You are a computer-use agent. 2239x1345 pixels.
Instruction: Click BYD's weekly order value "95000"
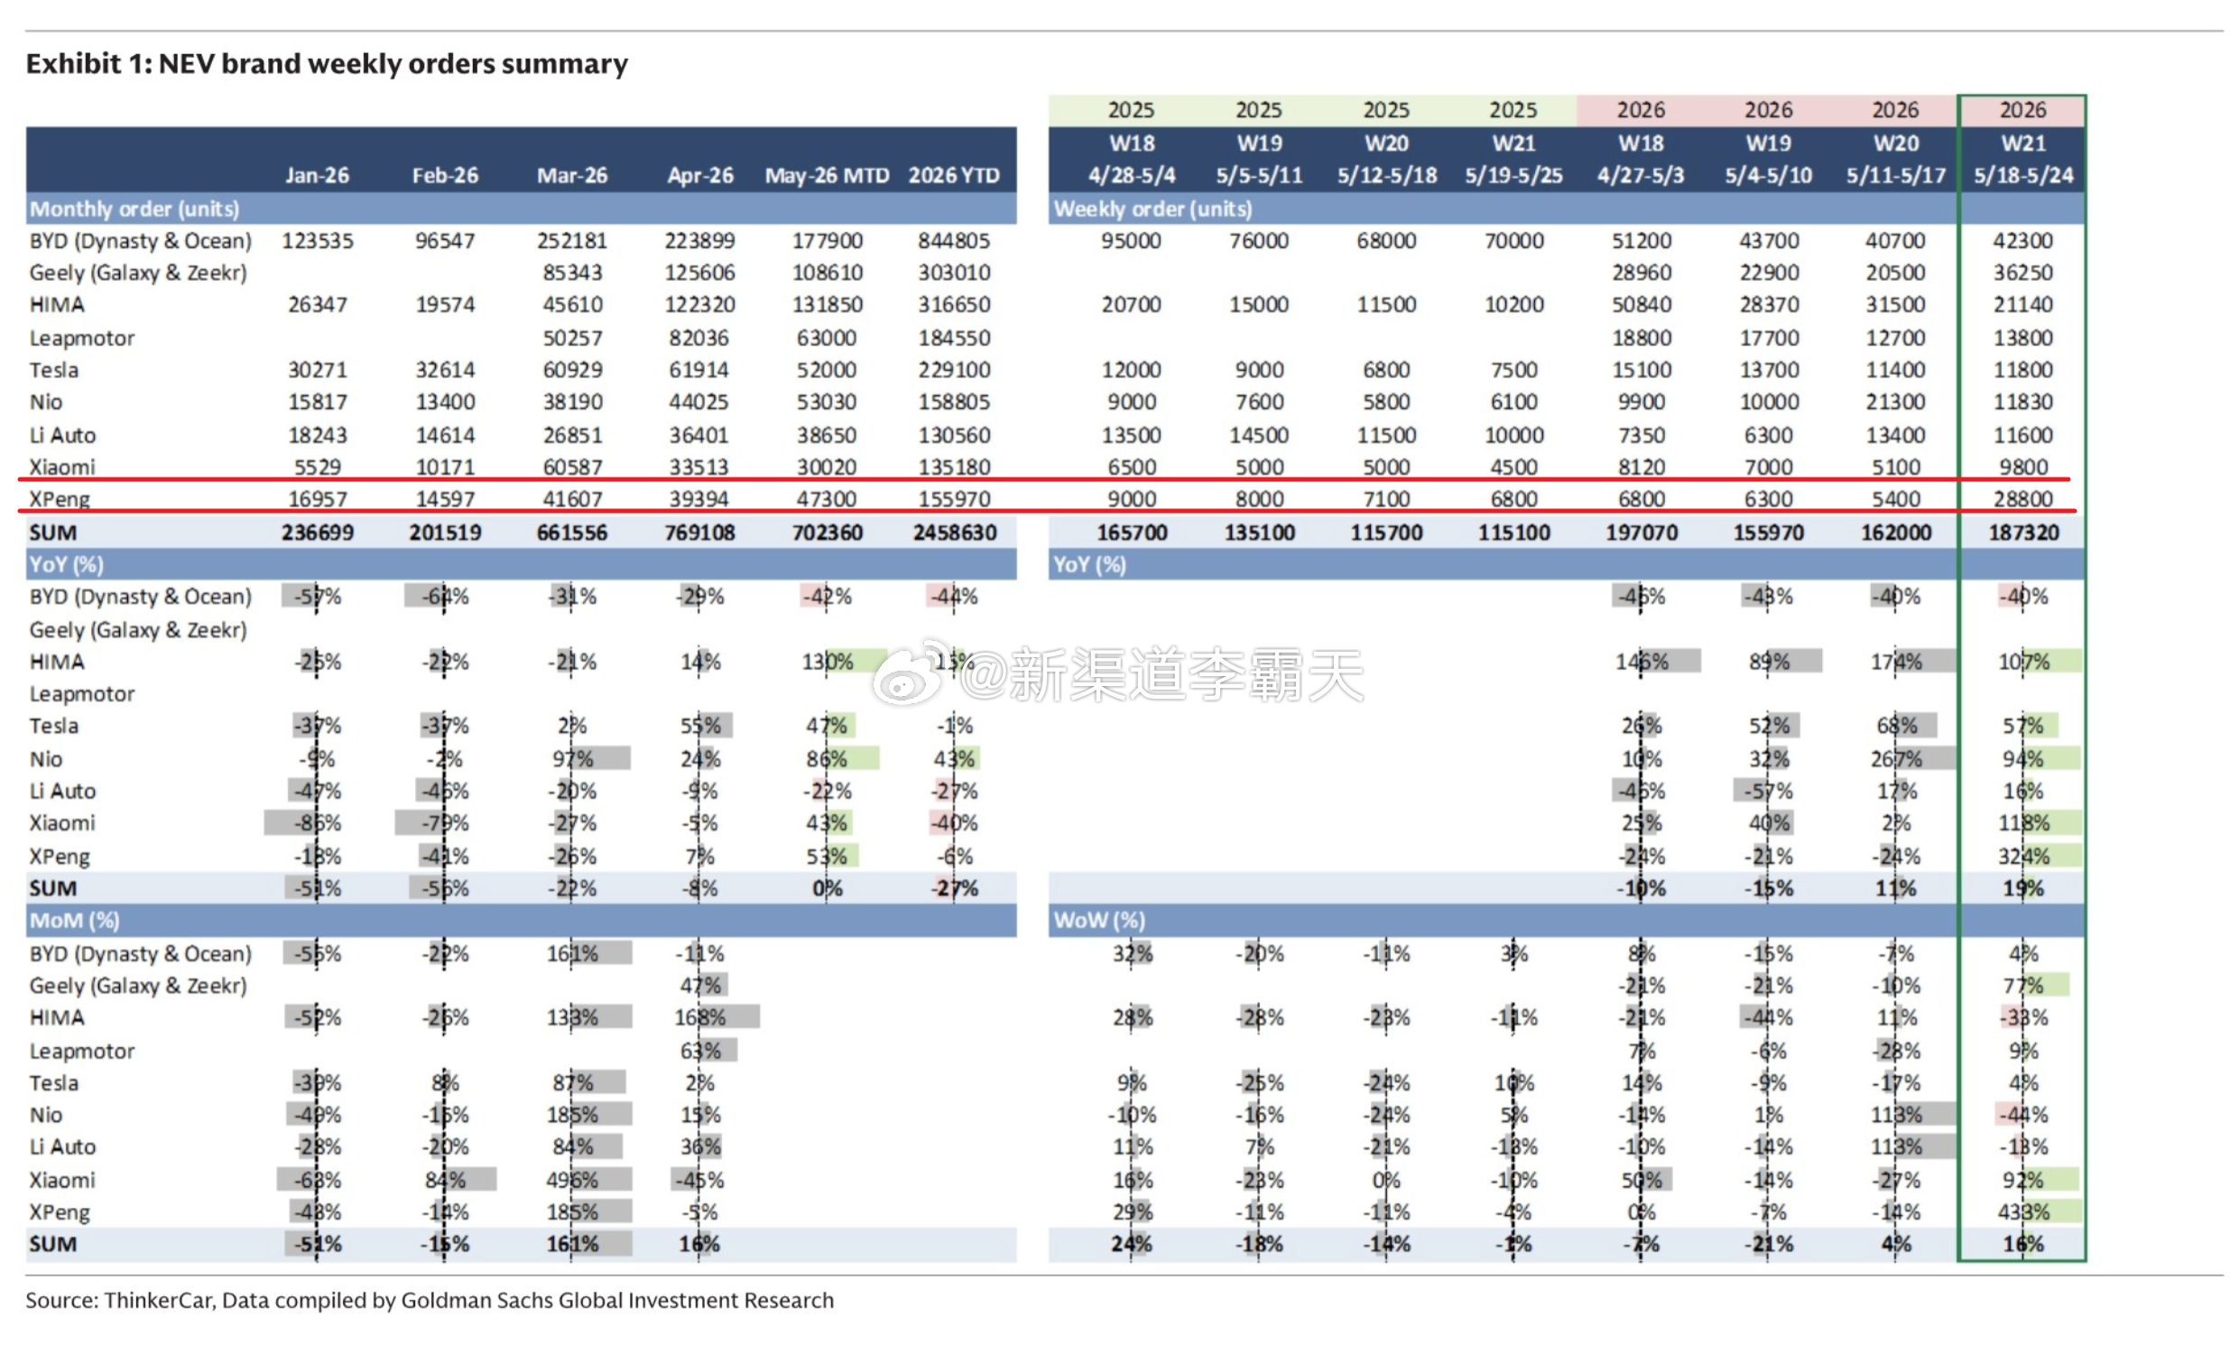click(x=1132, y=240)
